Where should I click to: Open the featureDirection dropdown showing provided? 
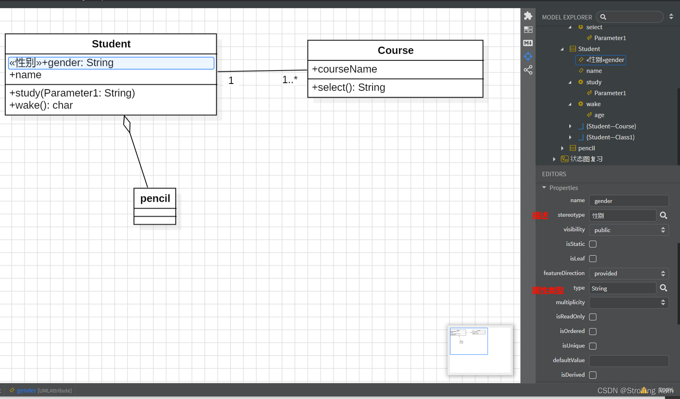(x=629, y=273)
